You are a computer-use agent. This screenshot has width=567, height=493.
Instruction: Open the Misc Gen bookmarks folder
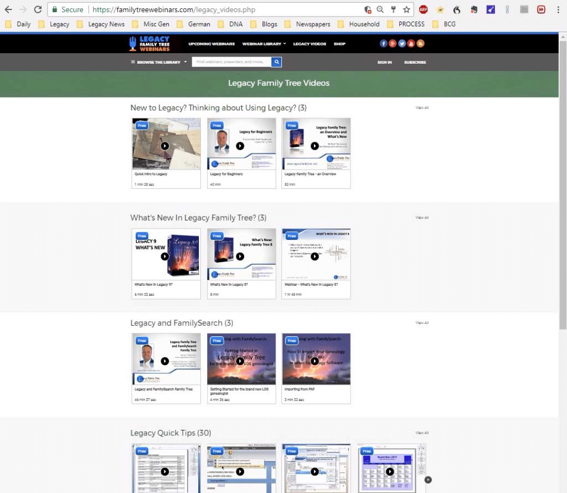coord(151,24)
